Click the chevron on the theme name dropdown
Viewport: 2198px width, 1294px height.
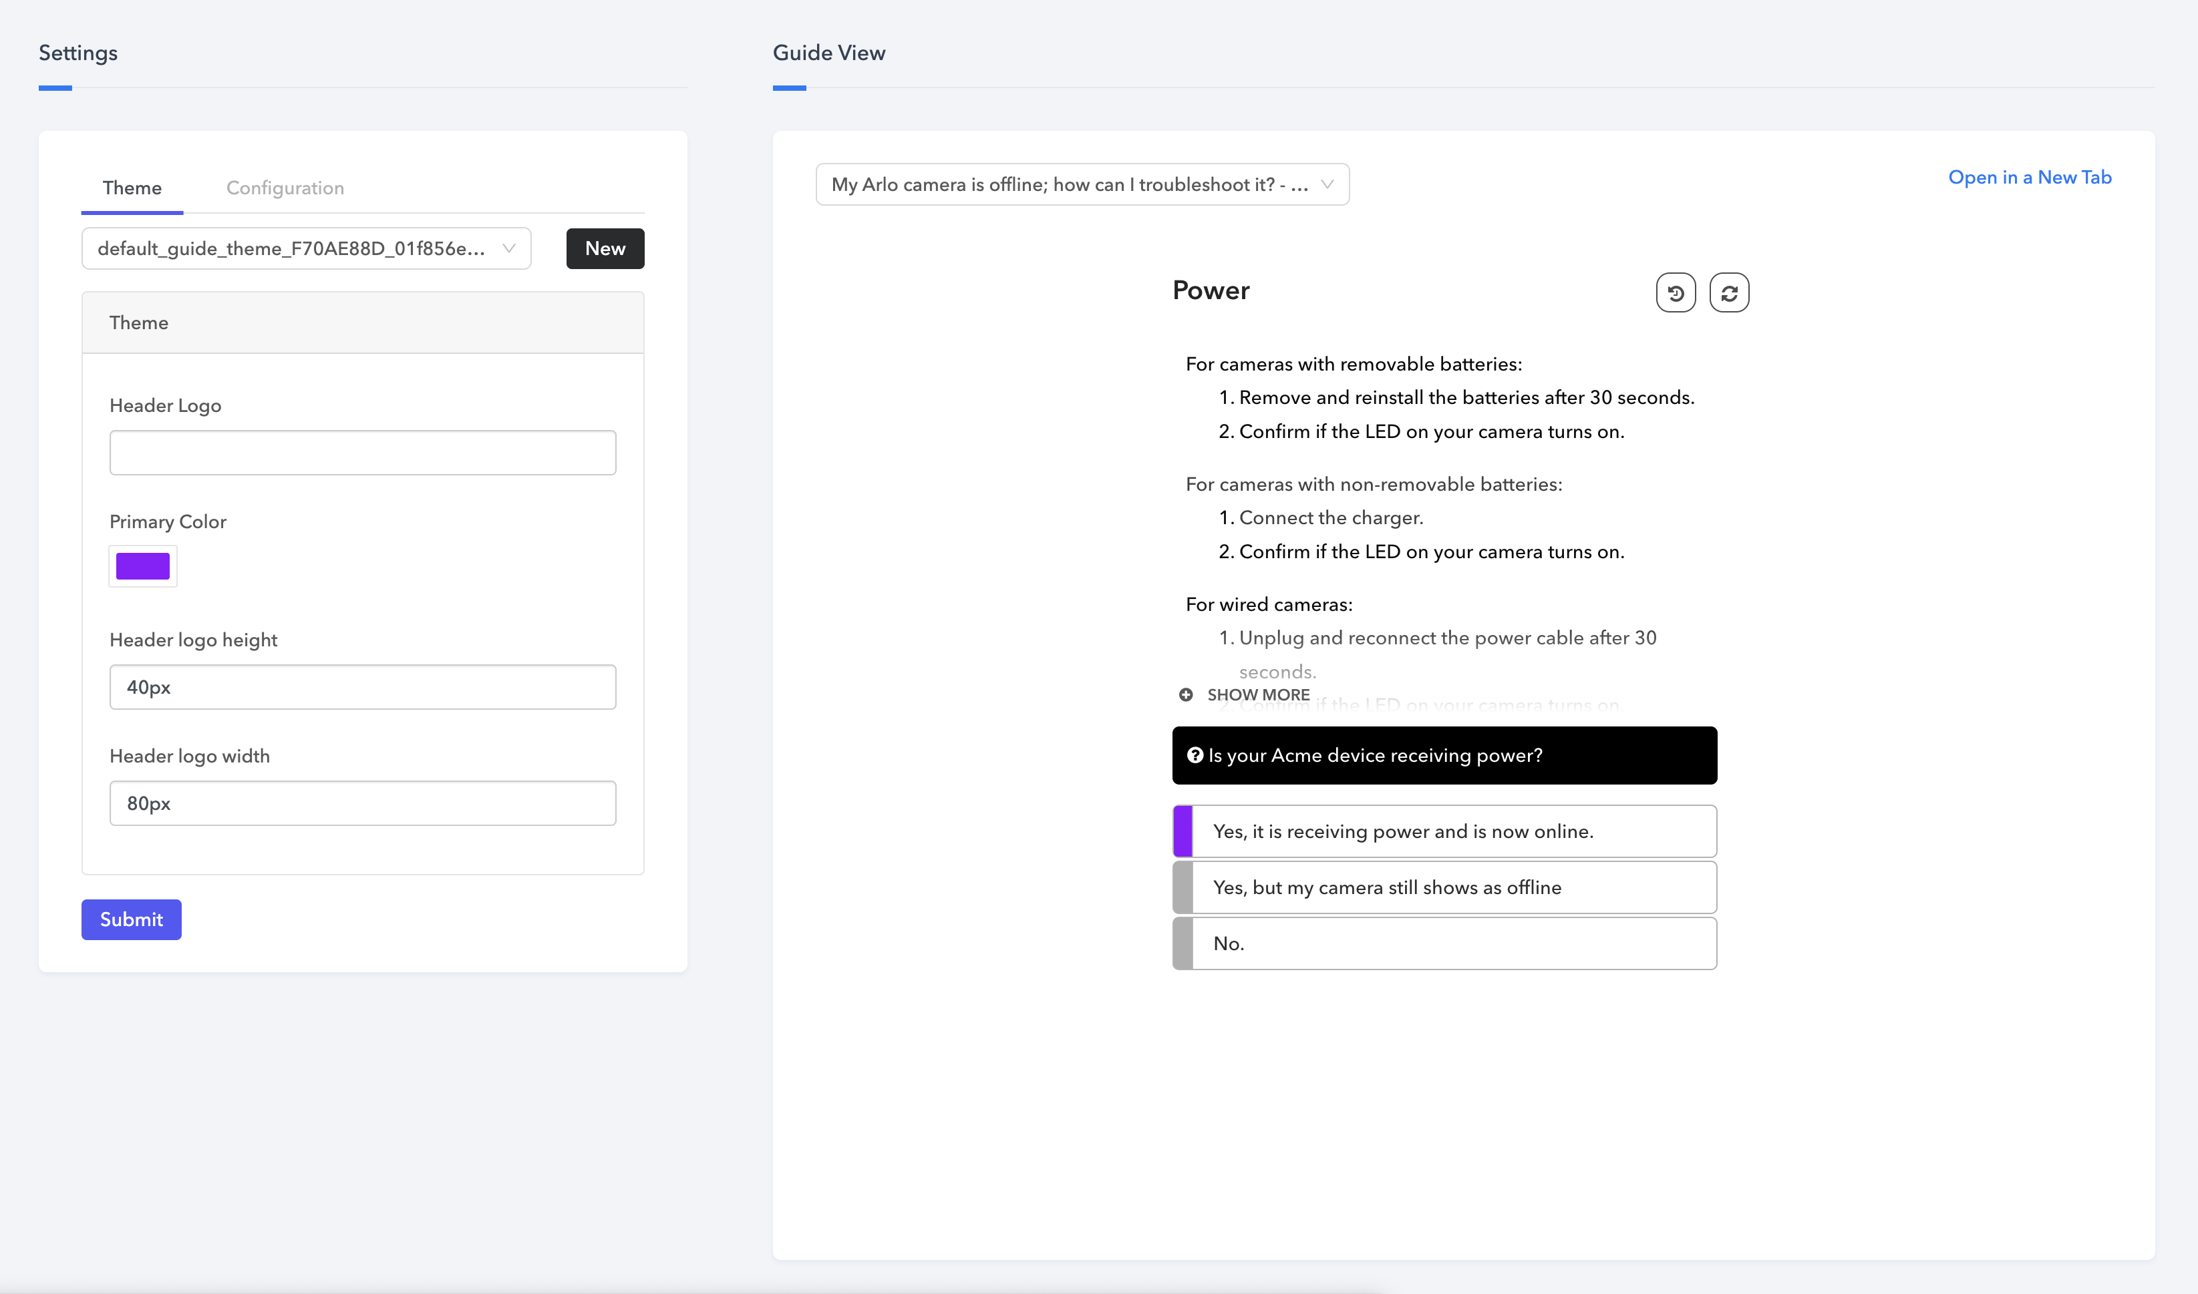tap(508, 248)
